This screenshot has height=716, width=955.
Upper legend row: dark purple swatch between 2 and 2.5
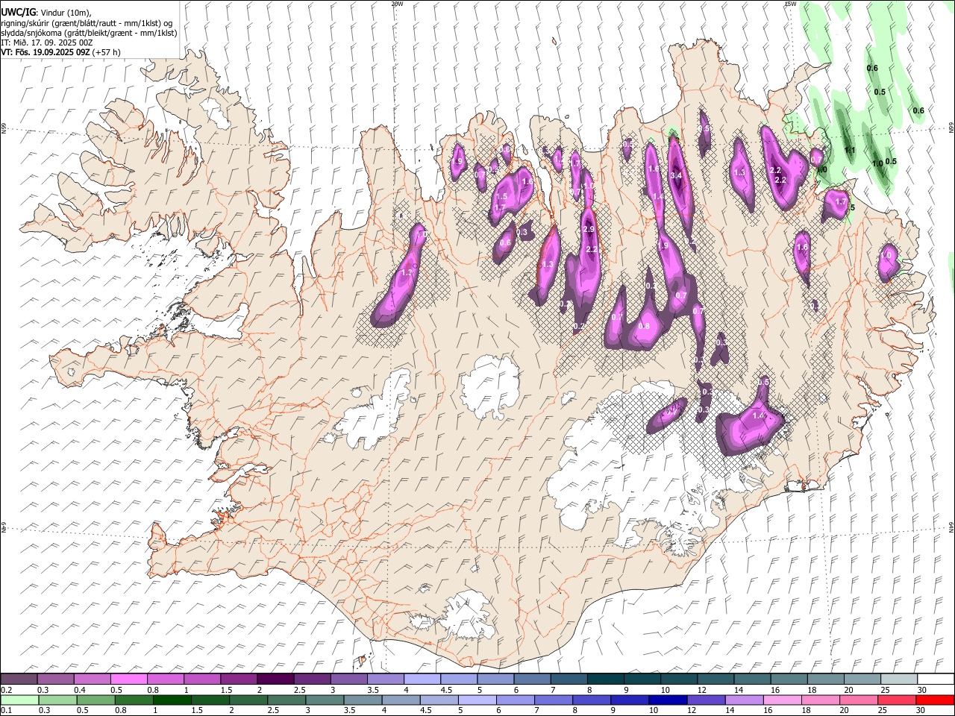275,679
